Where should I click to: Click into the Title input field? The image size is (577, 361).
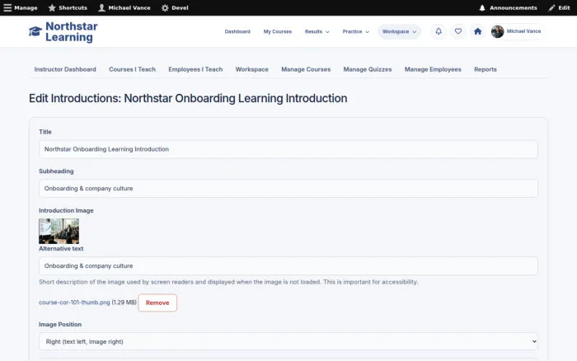[288, 149]
